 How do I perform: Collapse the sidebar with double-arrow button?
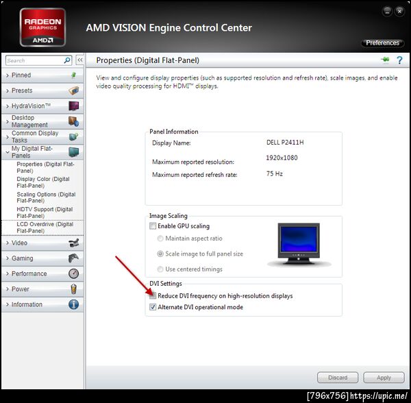79,60
